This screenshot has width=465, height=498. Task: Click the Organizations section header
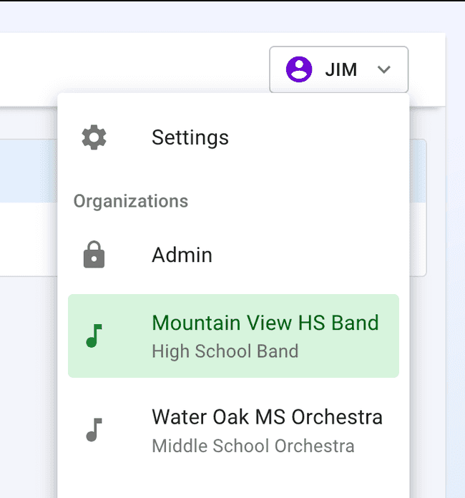tap(131, 201)
